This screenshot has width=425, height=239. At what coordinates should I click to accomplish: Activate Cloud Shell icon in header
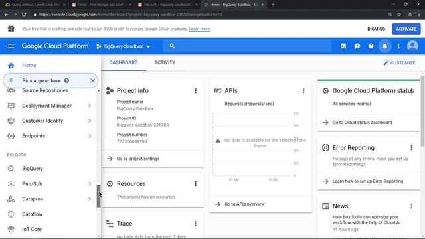coord(343,46)
